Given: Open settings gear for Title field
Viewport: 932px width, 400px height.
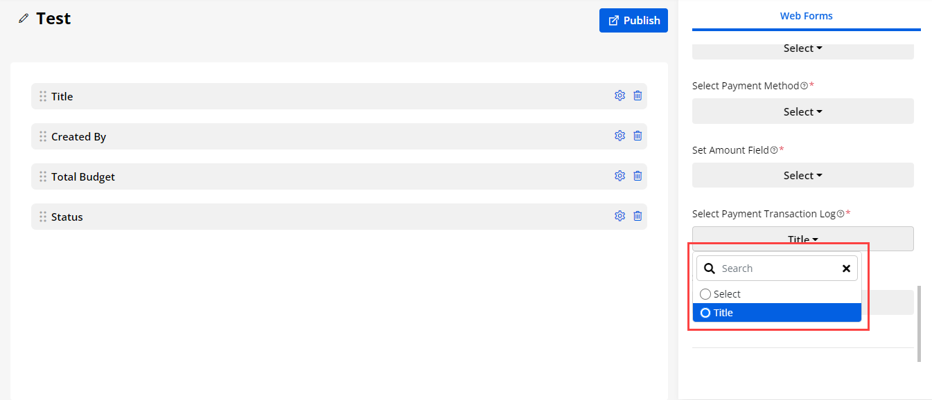Looking at the screenshot, I should (x=619, y=96).
